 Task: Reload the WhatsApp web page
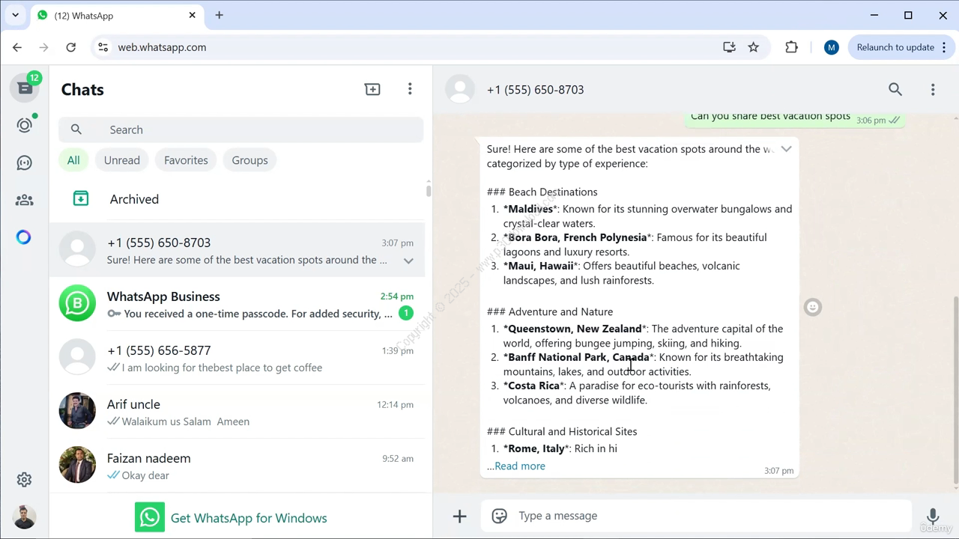pyautogui.click(x=70, y=47)
